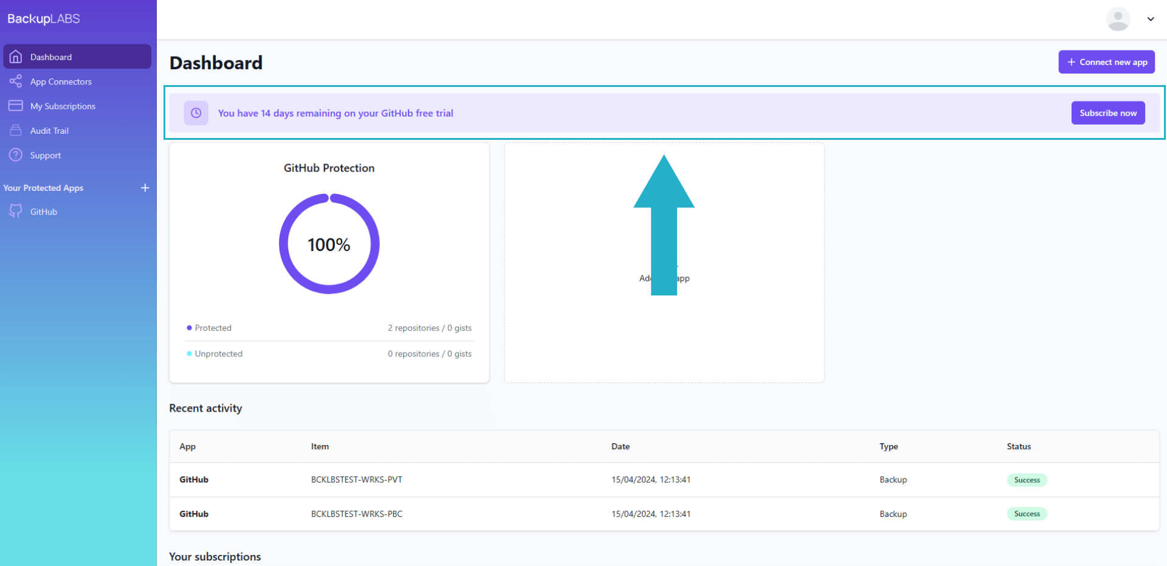Click the Audit Trail icon in sidebar

coord(16,130)
